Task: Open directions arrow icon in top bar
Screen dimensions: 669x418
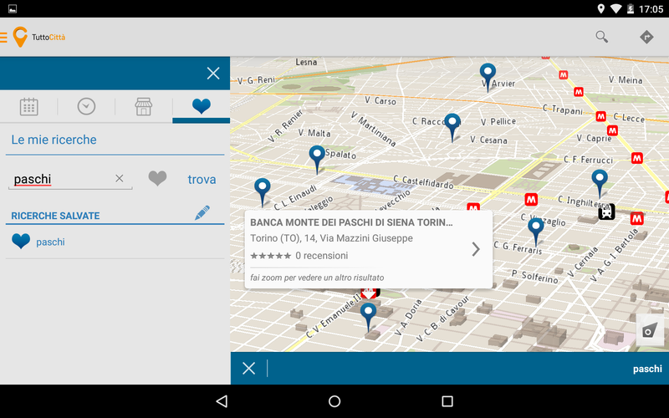Action: tap(646, 37)
